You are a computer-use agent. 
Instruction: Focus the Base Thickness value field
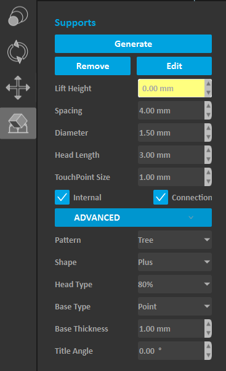click(x=171, y=328)
